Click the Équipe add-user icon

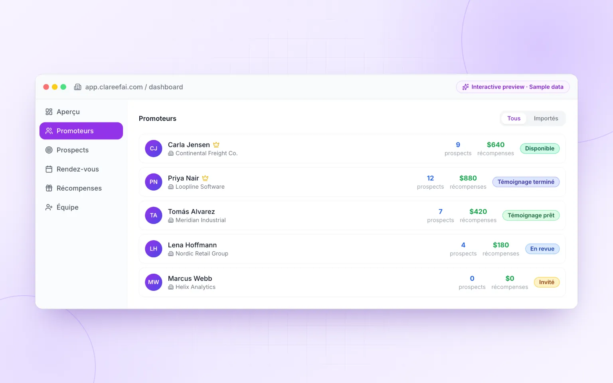(49, 207)
